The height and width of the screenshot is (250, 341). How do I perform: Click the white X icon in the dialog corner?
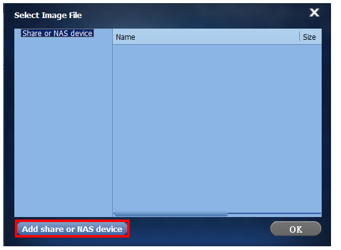click(314, 12)
